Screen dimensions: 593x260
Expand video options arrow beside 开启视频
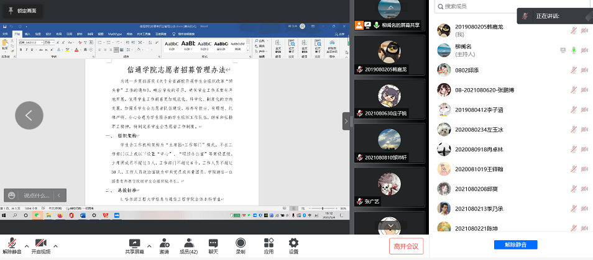56,245
